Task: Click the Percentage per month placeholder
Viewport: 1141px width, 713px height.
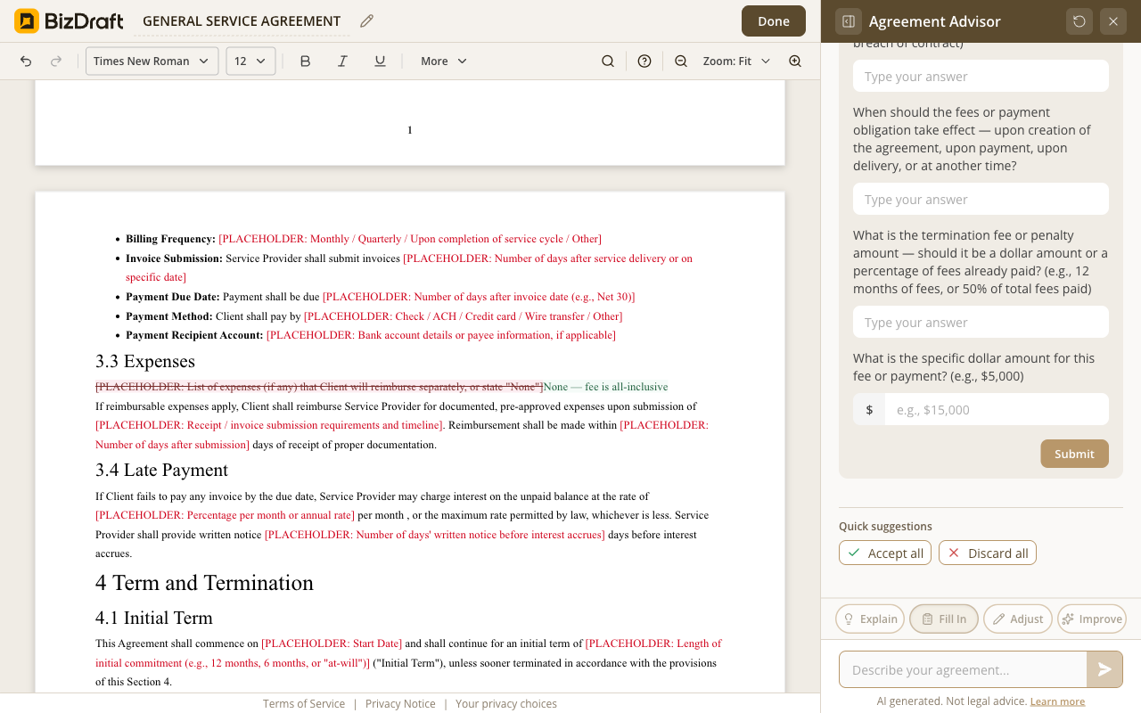Action: [x=225, y=515]
